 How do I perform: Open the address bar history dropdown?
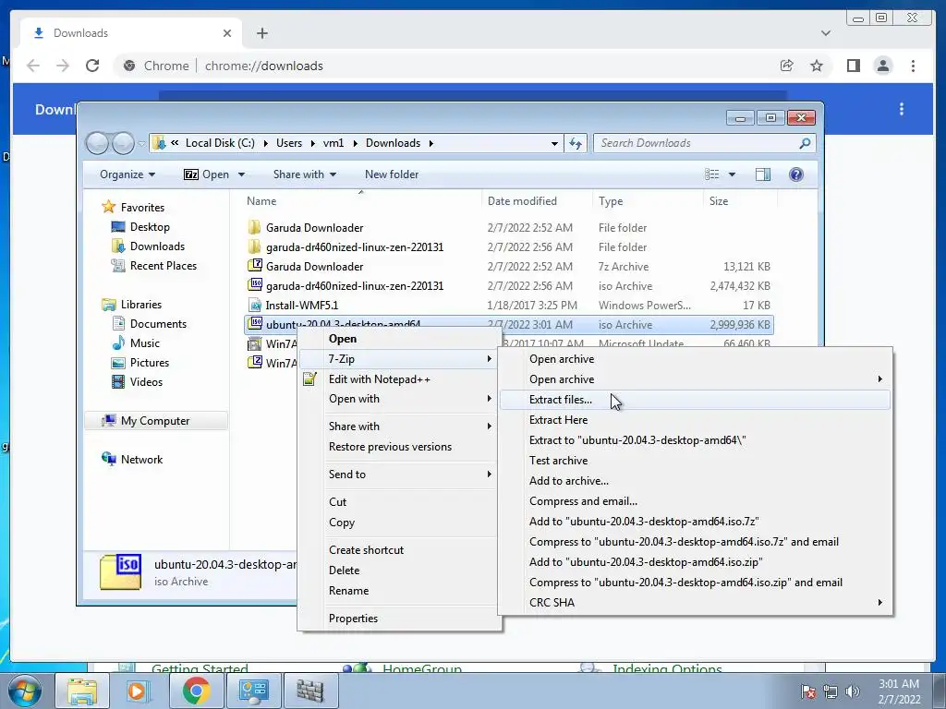click(554, 143)
